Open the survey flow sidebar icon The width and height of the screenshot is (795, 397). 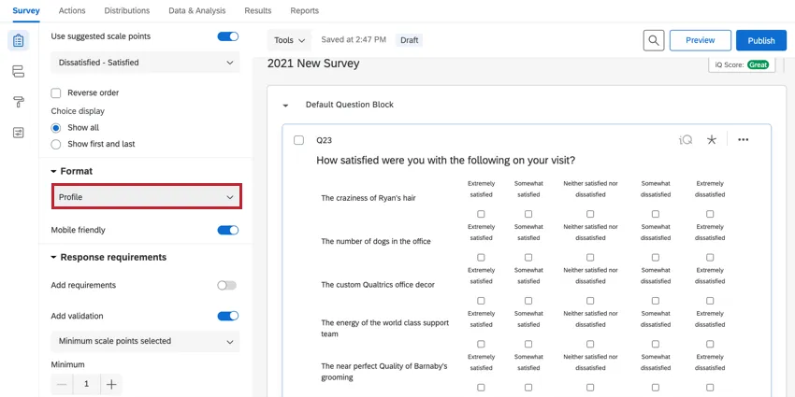pos(18,72)
